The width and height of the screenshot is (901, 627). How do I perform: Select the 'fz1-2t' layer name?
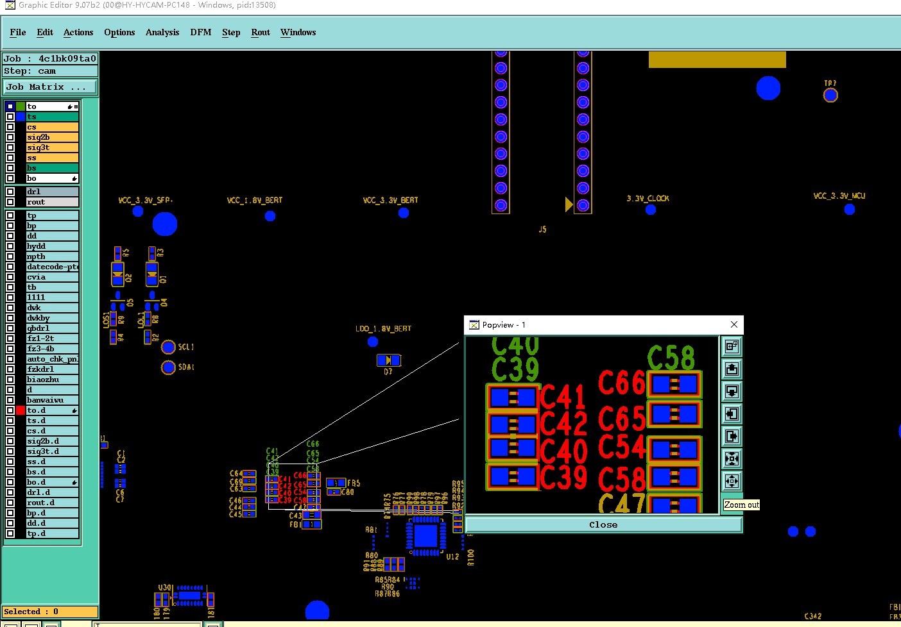[52, 339]
